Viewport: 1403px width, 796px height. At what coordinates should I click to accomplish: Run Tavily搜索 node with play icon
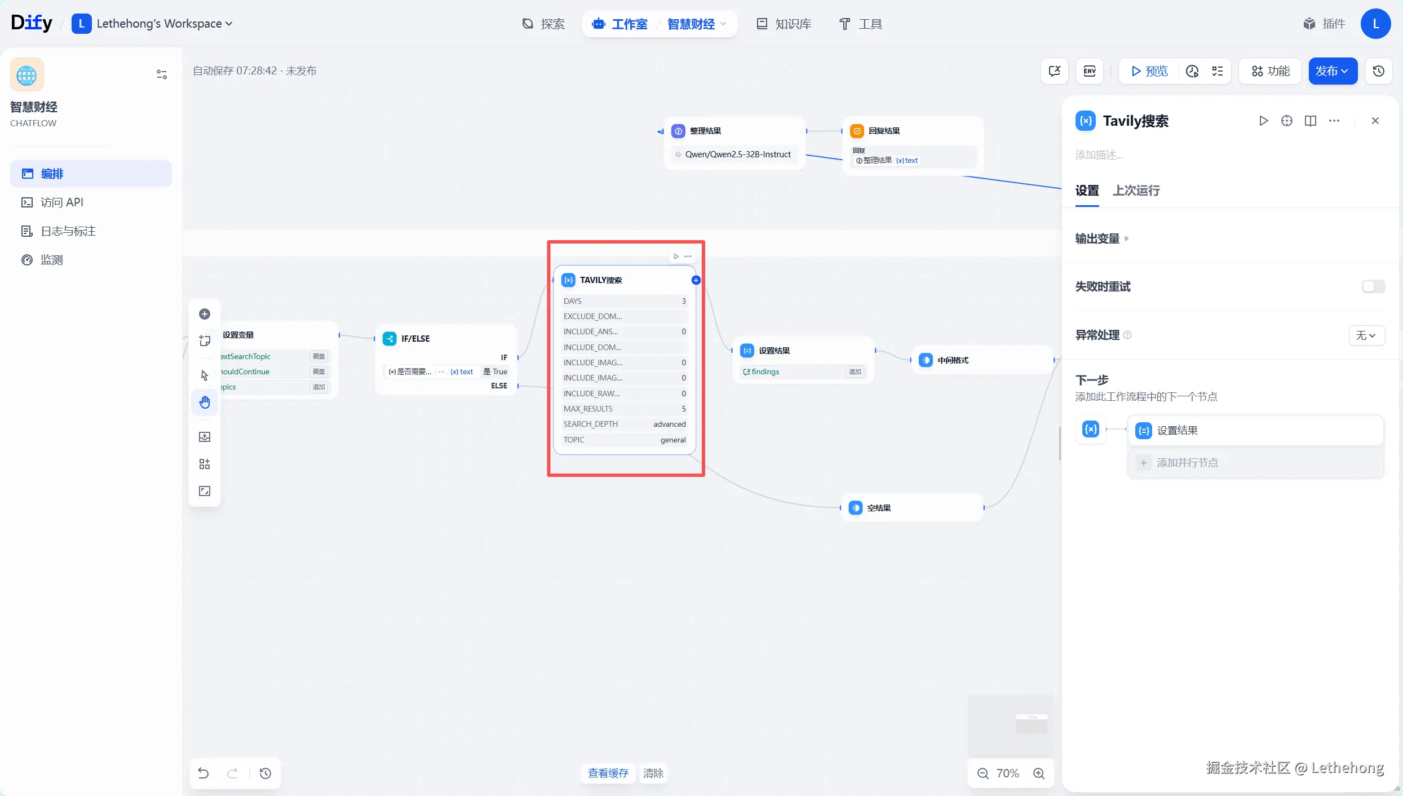tap(1263, 121)
